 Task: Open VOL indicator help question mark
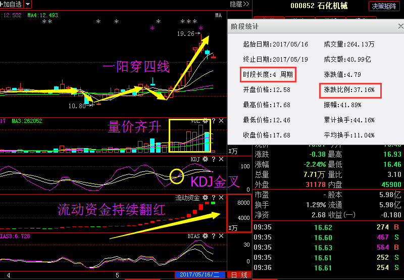213,121
